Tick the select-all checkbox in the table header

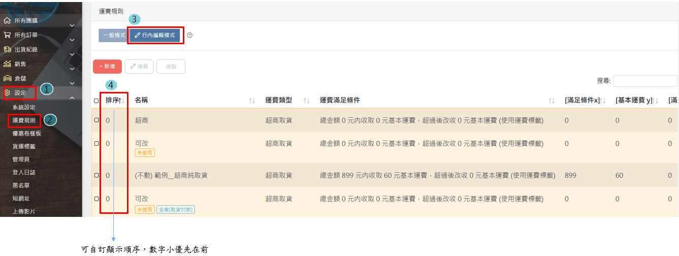(96, 101)
